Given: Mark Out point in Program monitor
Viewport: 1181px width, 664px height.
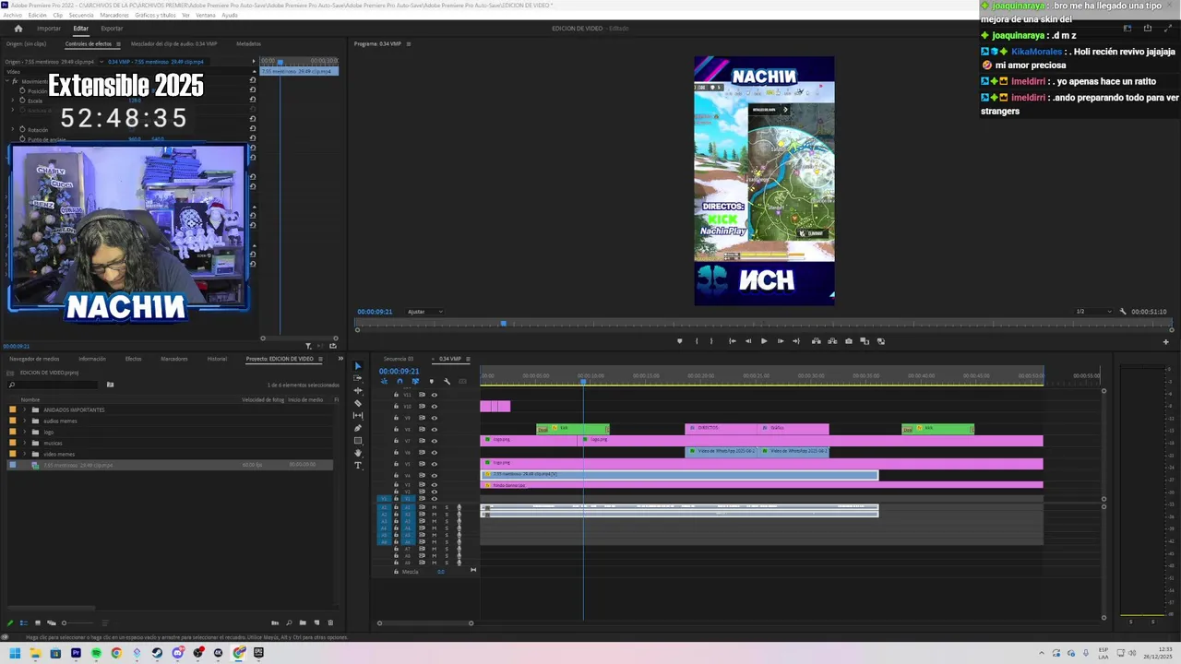Looking at the screenshot, I should 712,341.
